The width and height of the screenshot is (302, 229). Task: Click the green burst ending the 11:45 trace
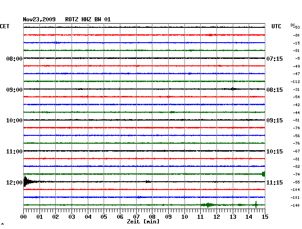pyautogui.click(x=263, y=174)
